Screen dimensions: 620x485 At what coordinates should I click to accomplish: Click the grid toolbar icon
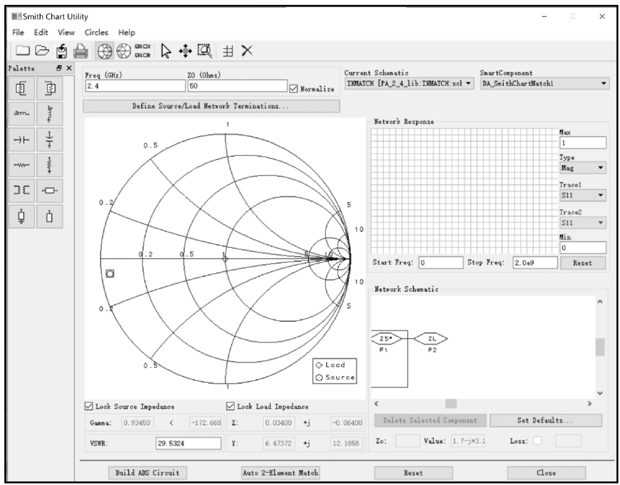pos(228,51)
